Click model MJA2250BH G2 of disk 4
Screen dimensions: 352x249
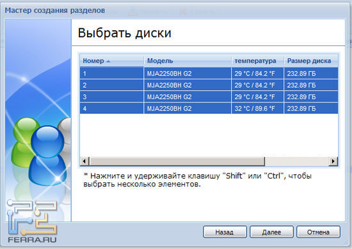tap(169, 108)
